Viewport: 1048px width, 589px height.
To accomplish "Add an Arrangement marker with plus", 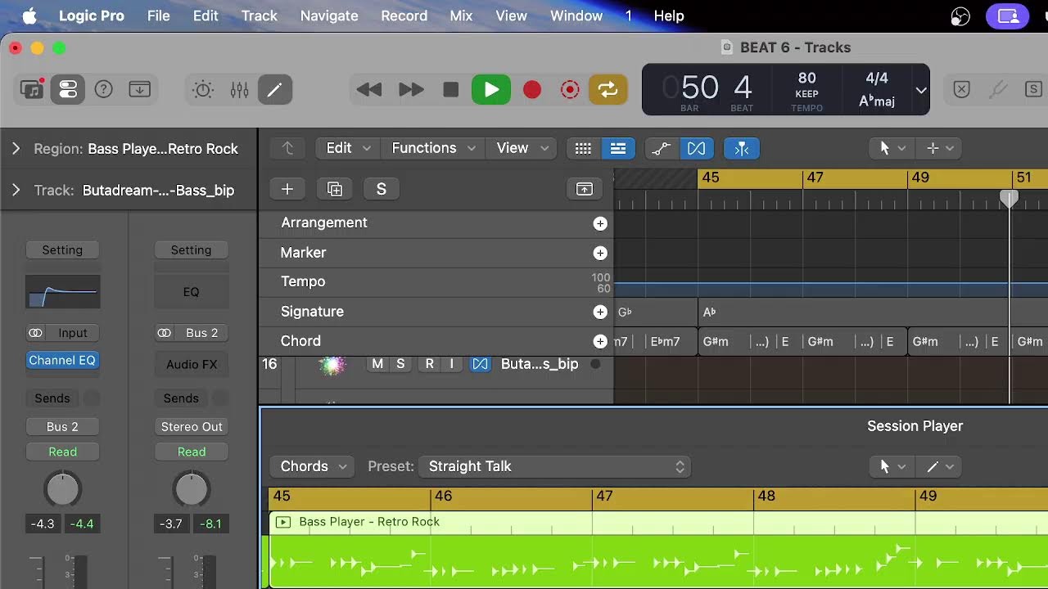I will point(600,223).
